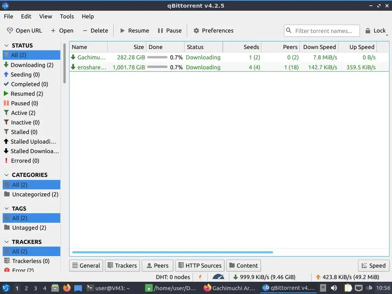Filter by Paused (0) status
The height and width of the screenshot is (294, 392).
31,103
